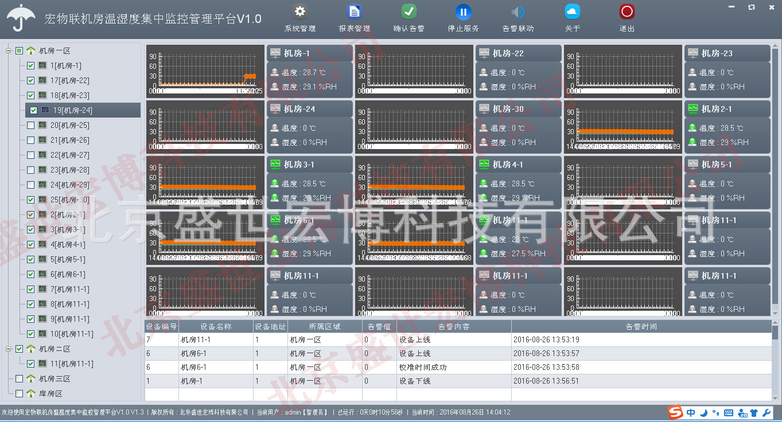The image size is (782, 422).
Task: Sort by 告警内容 column header
Action: (x=454, y=326)
